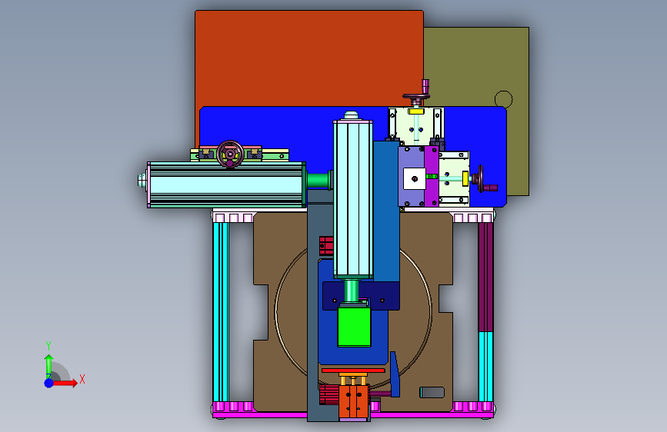667x432 pixels.
Task: Select the yellow block on the right slide stage
Action: [465, 178]
